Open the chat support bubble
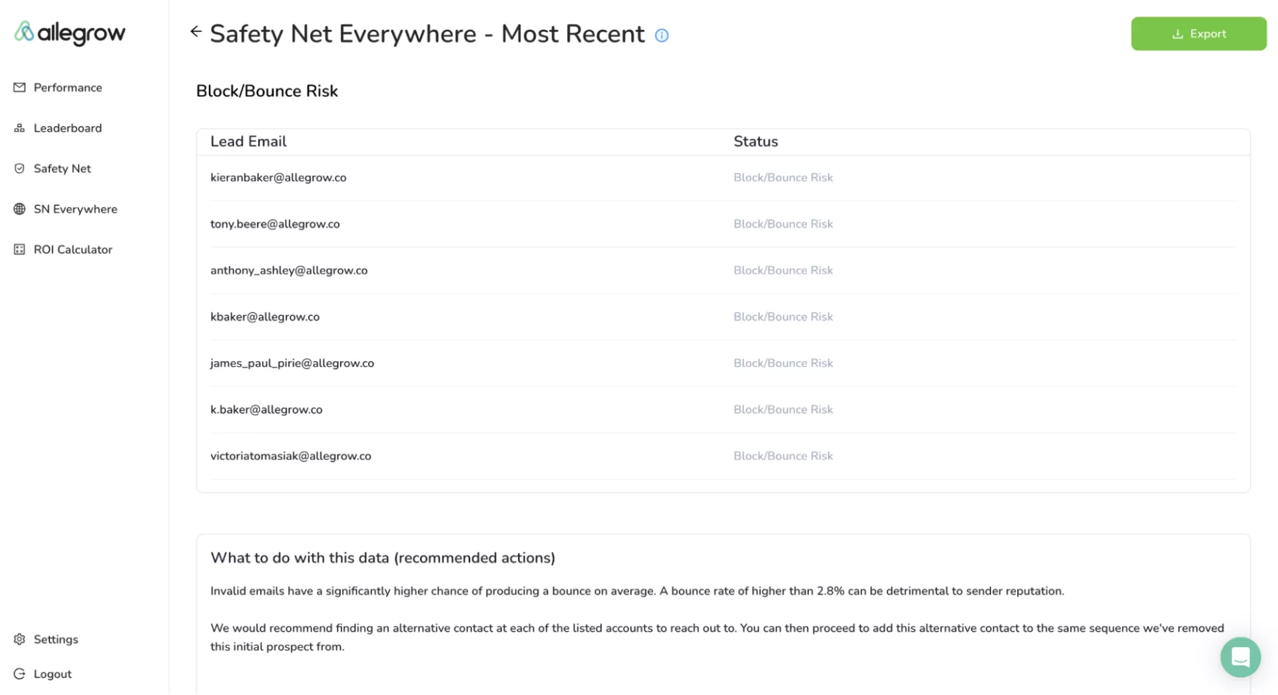This screenshot has height=695, width=1278. tap(1240, 657)
